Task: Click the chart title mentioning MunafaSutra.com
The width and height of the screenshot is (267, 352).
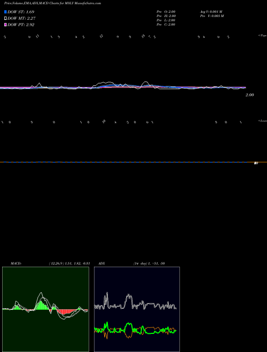Action: pos(52,3)
